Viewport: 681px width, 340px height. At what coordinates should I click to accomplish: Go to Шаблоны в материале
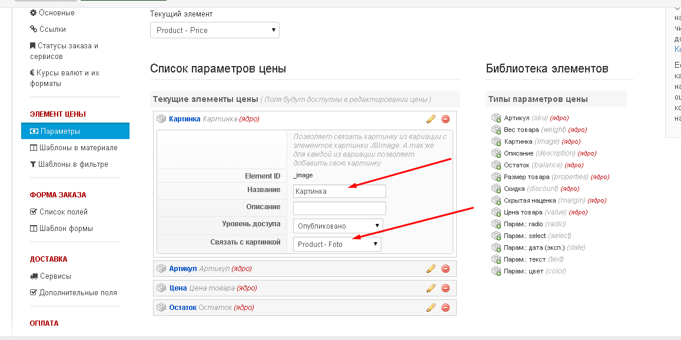click(78, 148)
